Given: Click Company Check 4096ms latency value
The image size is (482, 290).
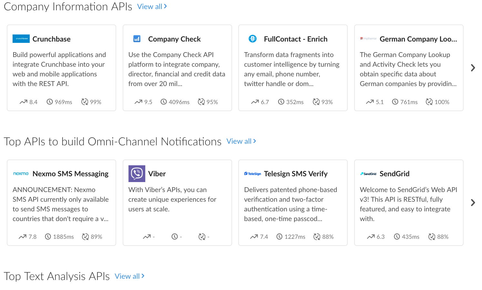Looking at the screenshot, I should (x=179, y=102).
